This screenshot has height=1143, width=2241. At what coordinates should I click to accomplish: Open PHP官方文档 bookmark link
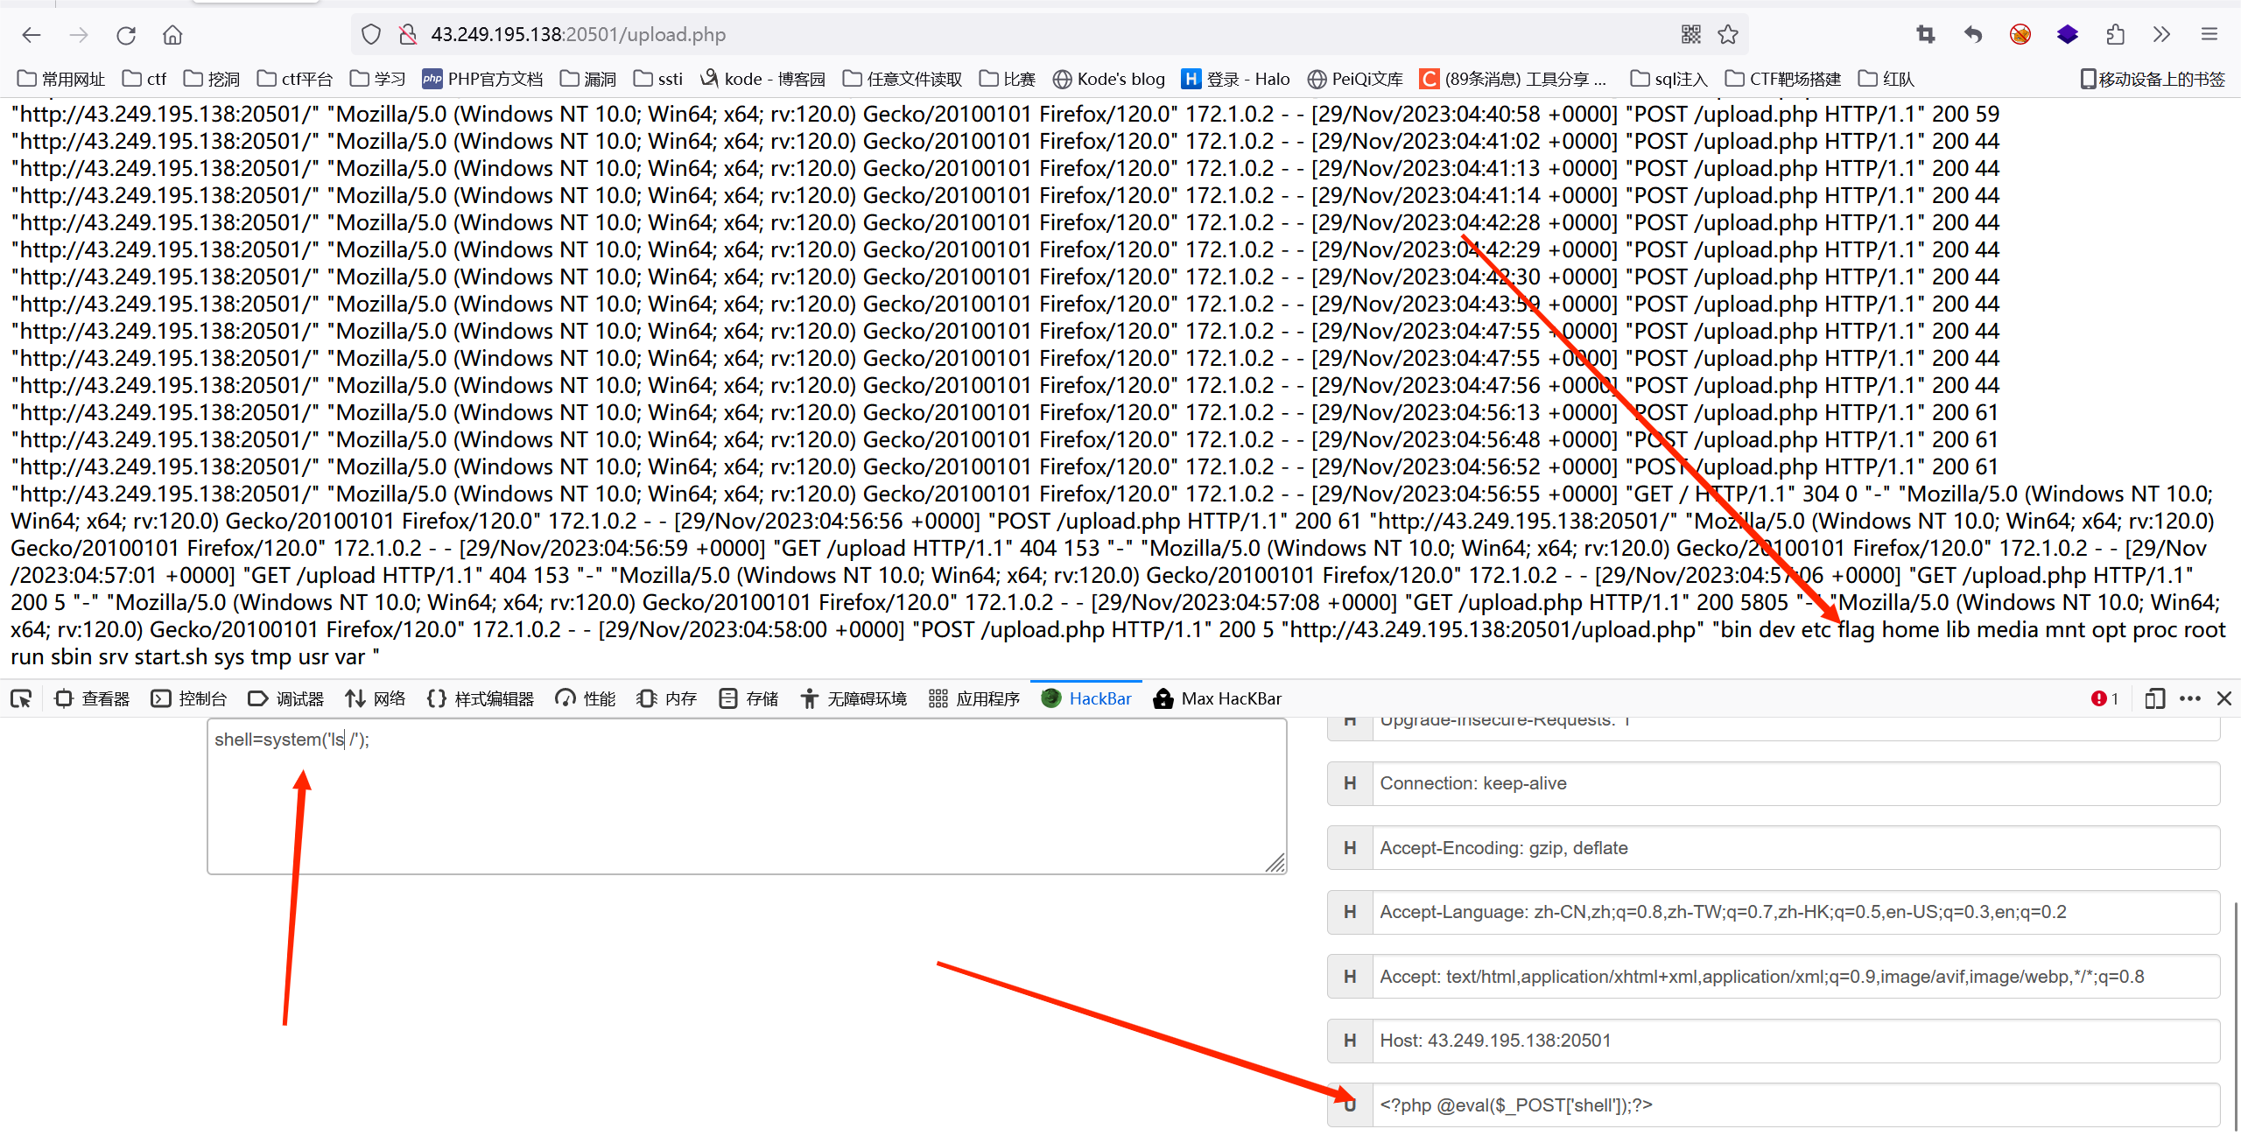tap(482, 79)
